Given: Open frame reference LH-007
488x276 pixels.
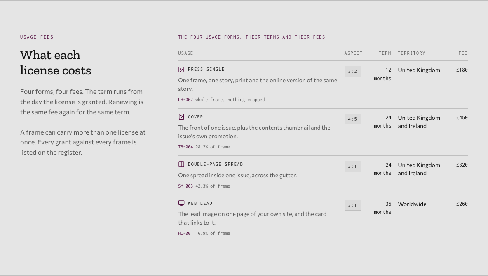Looking at the screenshot, I should coord(185,100).
